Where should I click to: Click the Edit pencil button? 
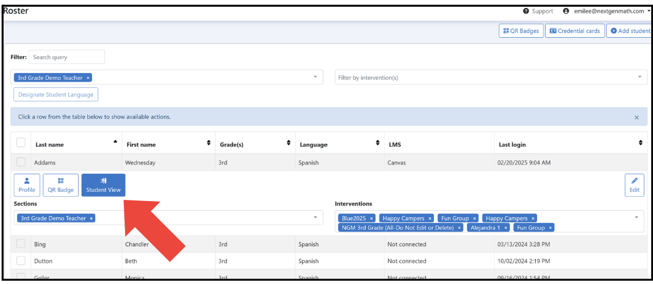pos(634,185)
